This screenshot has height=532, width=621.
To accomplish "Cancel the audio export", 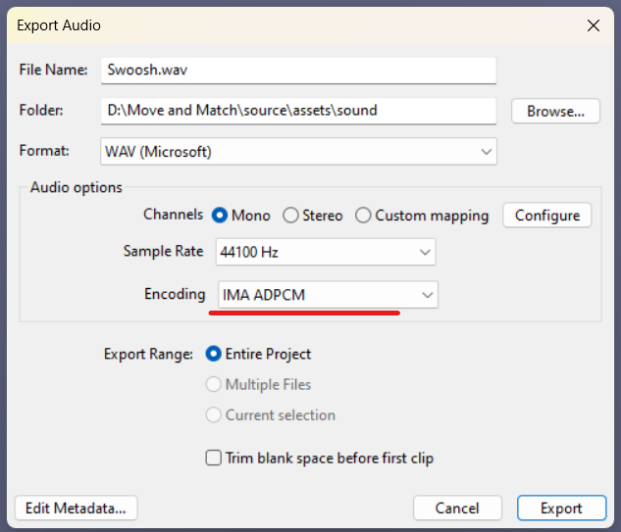I will coord(457,508).
